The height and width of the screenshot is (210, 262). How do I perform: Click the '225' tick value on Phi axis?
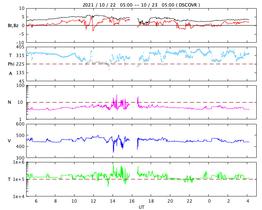(x=20, y=64)
